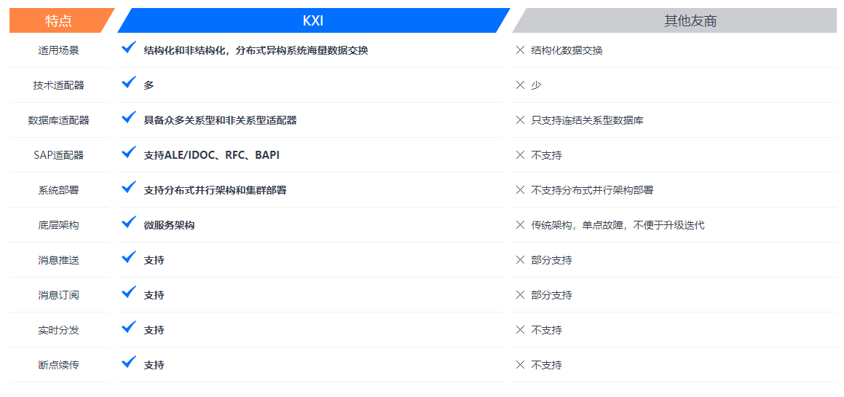This screenshot has width=844, height=397.
Task: Click the X mark in the 消息订阅 row
Action: [520, 295]
